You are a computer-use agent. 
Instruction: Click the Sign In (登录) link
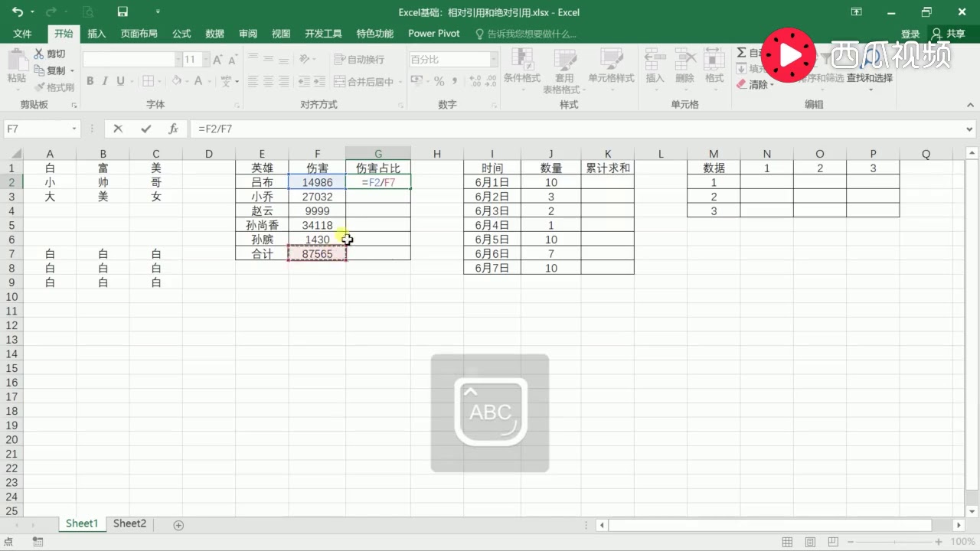tap(910, 34)
